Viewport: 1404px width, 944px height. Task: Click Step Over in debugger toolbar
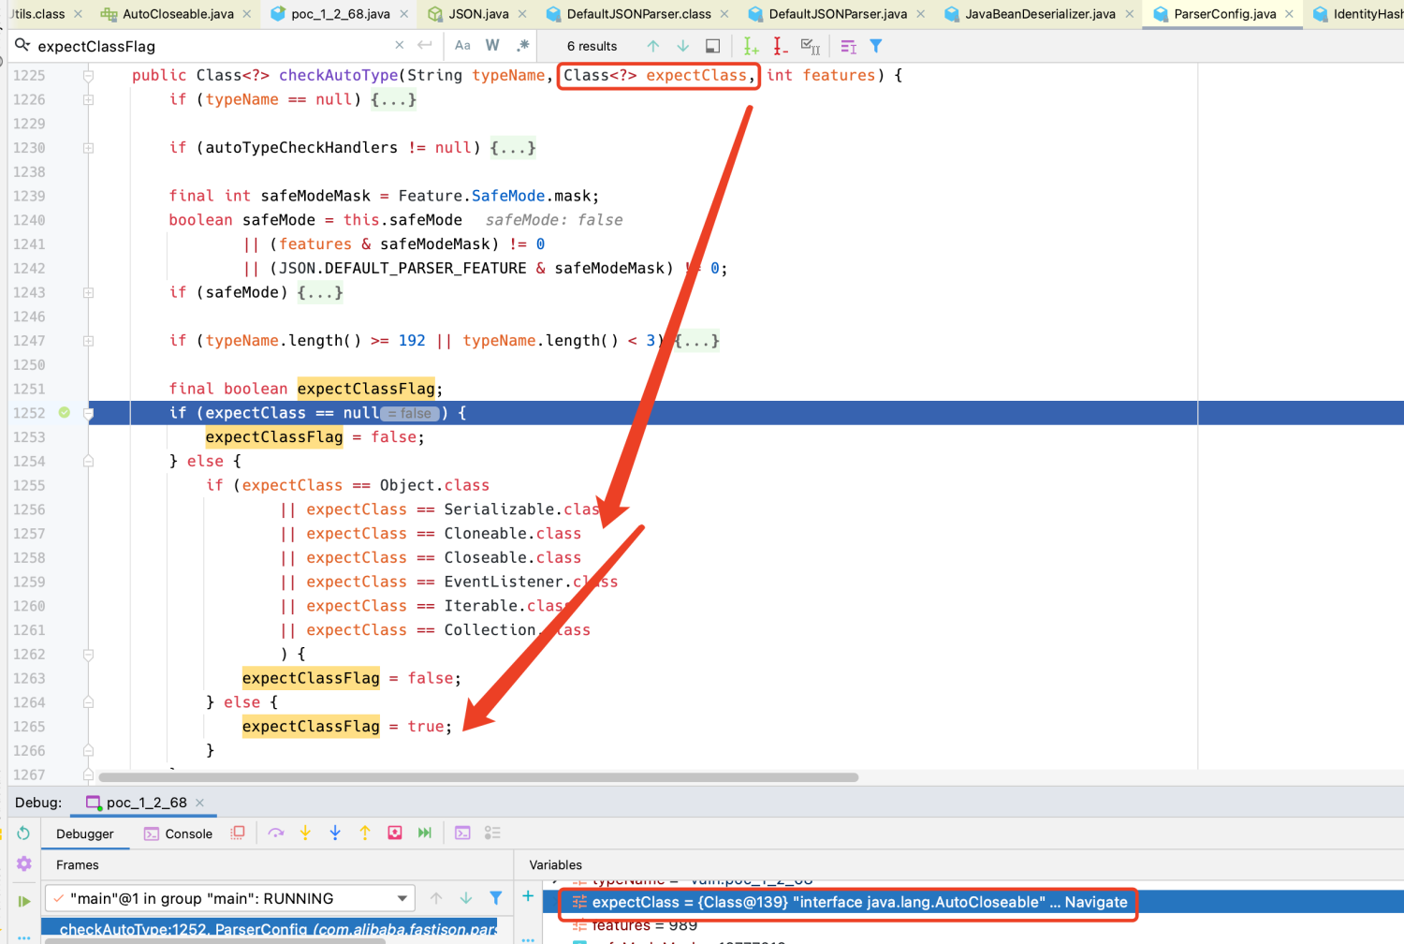coord(275,833)
